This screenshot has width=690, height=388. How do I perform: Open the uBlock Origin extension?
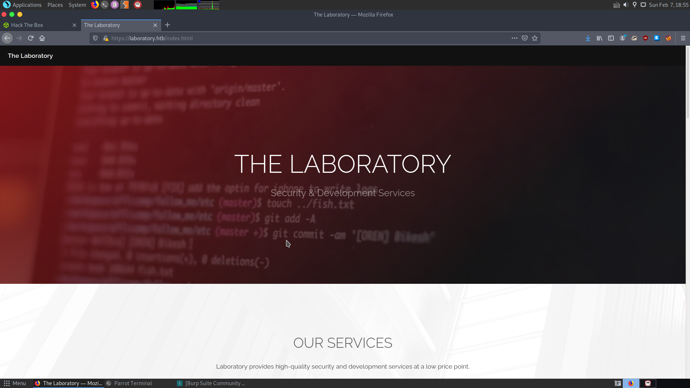click(x=645, y=38)
